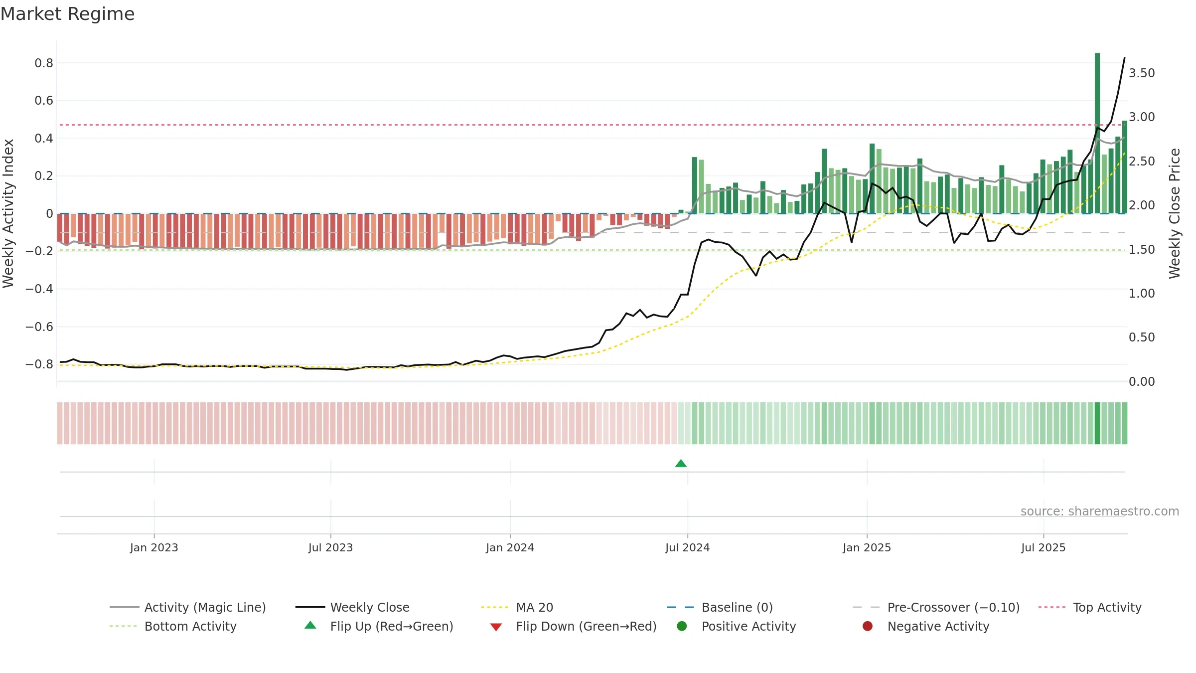
Task: Click the 0.8 activity axis tick
Action: (x=44, y=63)
